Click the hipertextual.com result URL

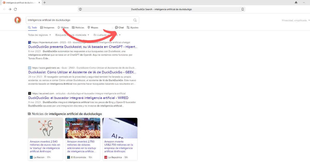tap(81, 42)
